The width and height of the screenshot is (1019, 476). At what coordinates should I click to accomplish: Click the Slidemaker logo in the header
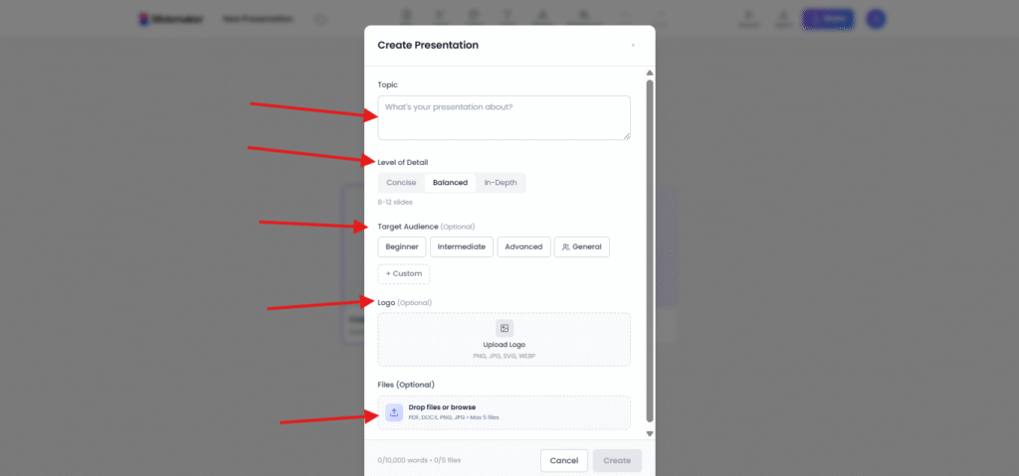(x=171, y=19)
